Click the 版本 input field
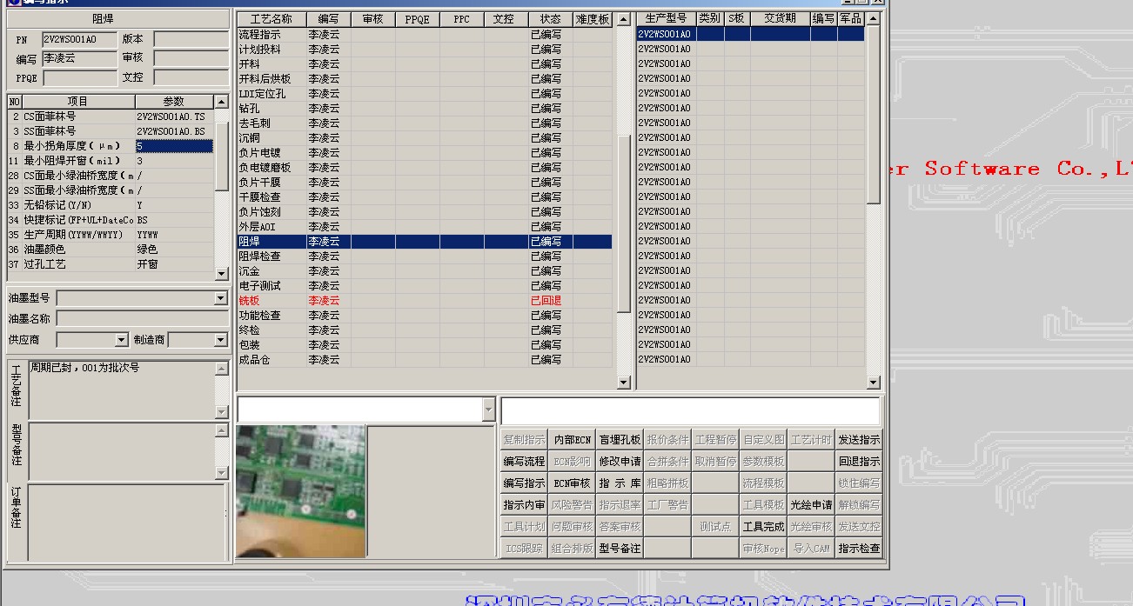 [x=191, y=39]
